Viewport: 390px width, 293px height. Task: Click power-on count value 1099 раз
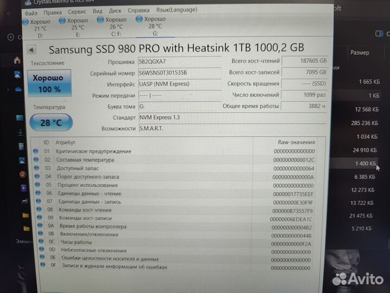coord(304,95)
